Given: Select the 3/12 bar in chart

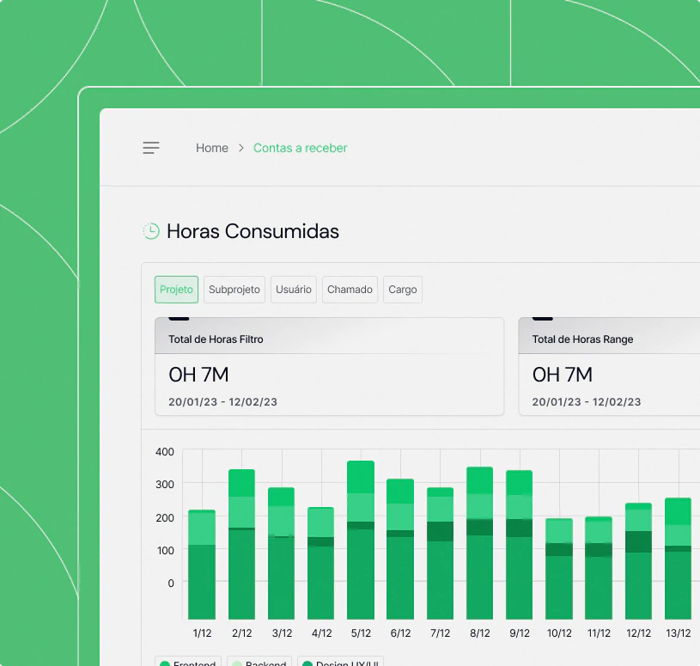Looking at the screenshot, I should tap(281, 553).
